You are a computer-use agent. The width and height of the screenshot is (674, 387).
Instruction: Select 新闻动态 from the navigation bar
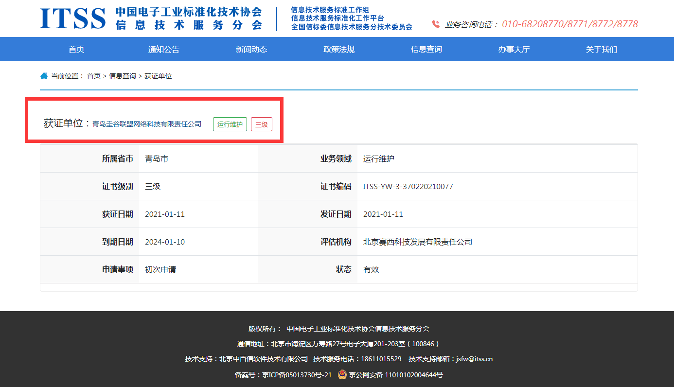coord(251,49)
